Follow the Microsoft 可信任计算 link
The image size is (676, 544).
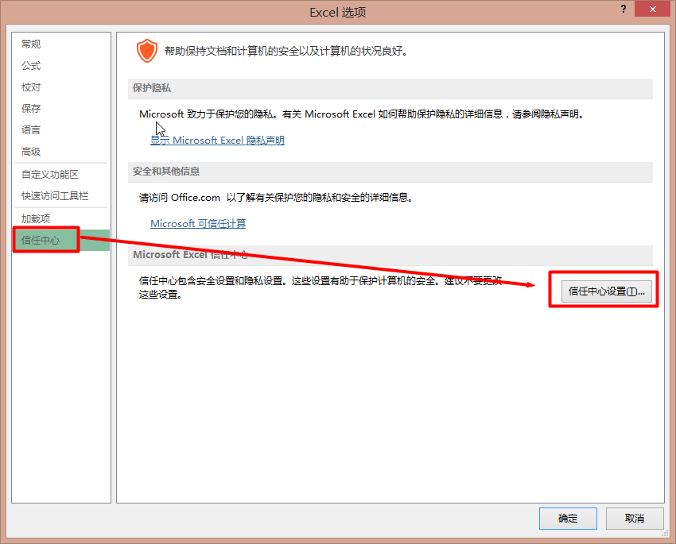click(198, 224)
